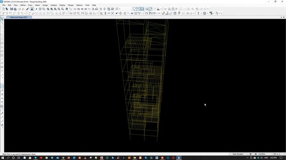286x160 pixels.
Task: Click the Show Deformed Shape icon
Action: (x=150, y=13)
